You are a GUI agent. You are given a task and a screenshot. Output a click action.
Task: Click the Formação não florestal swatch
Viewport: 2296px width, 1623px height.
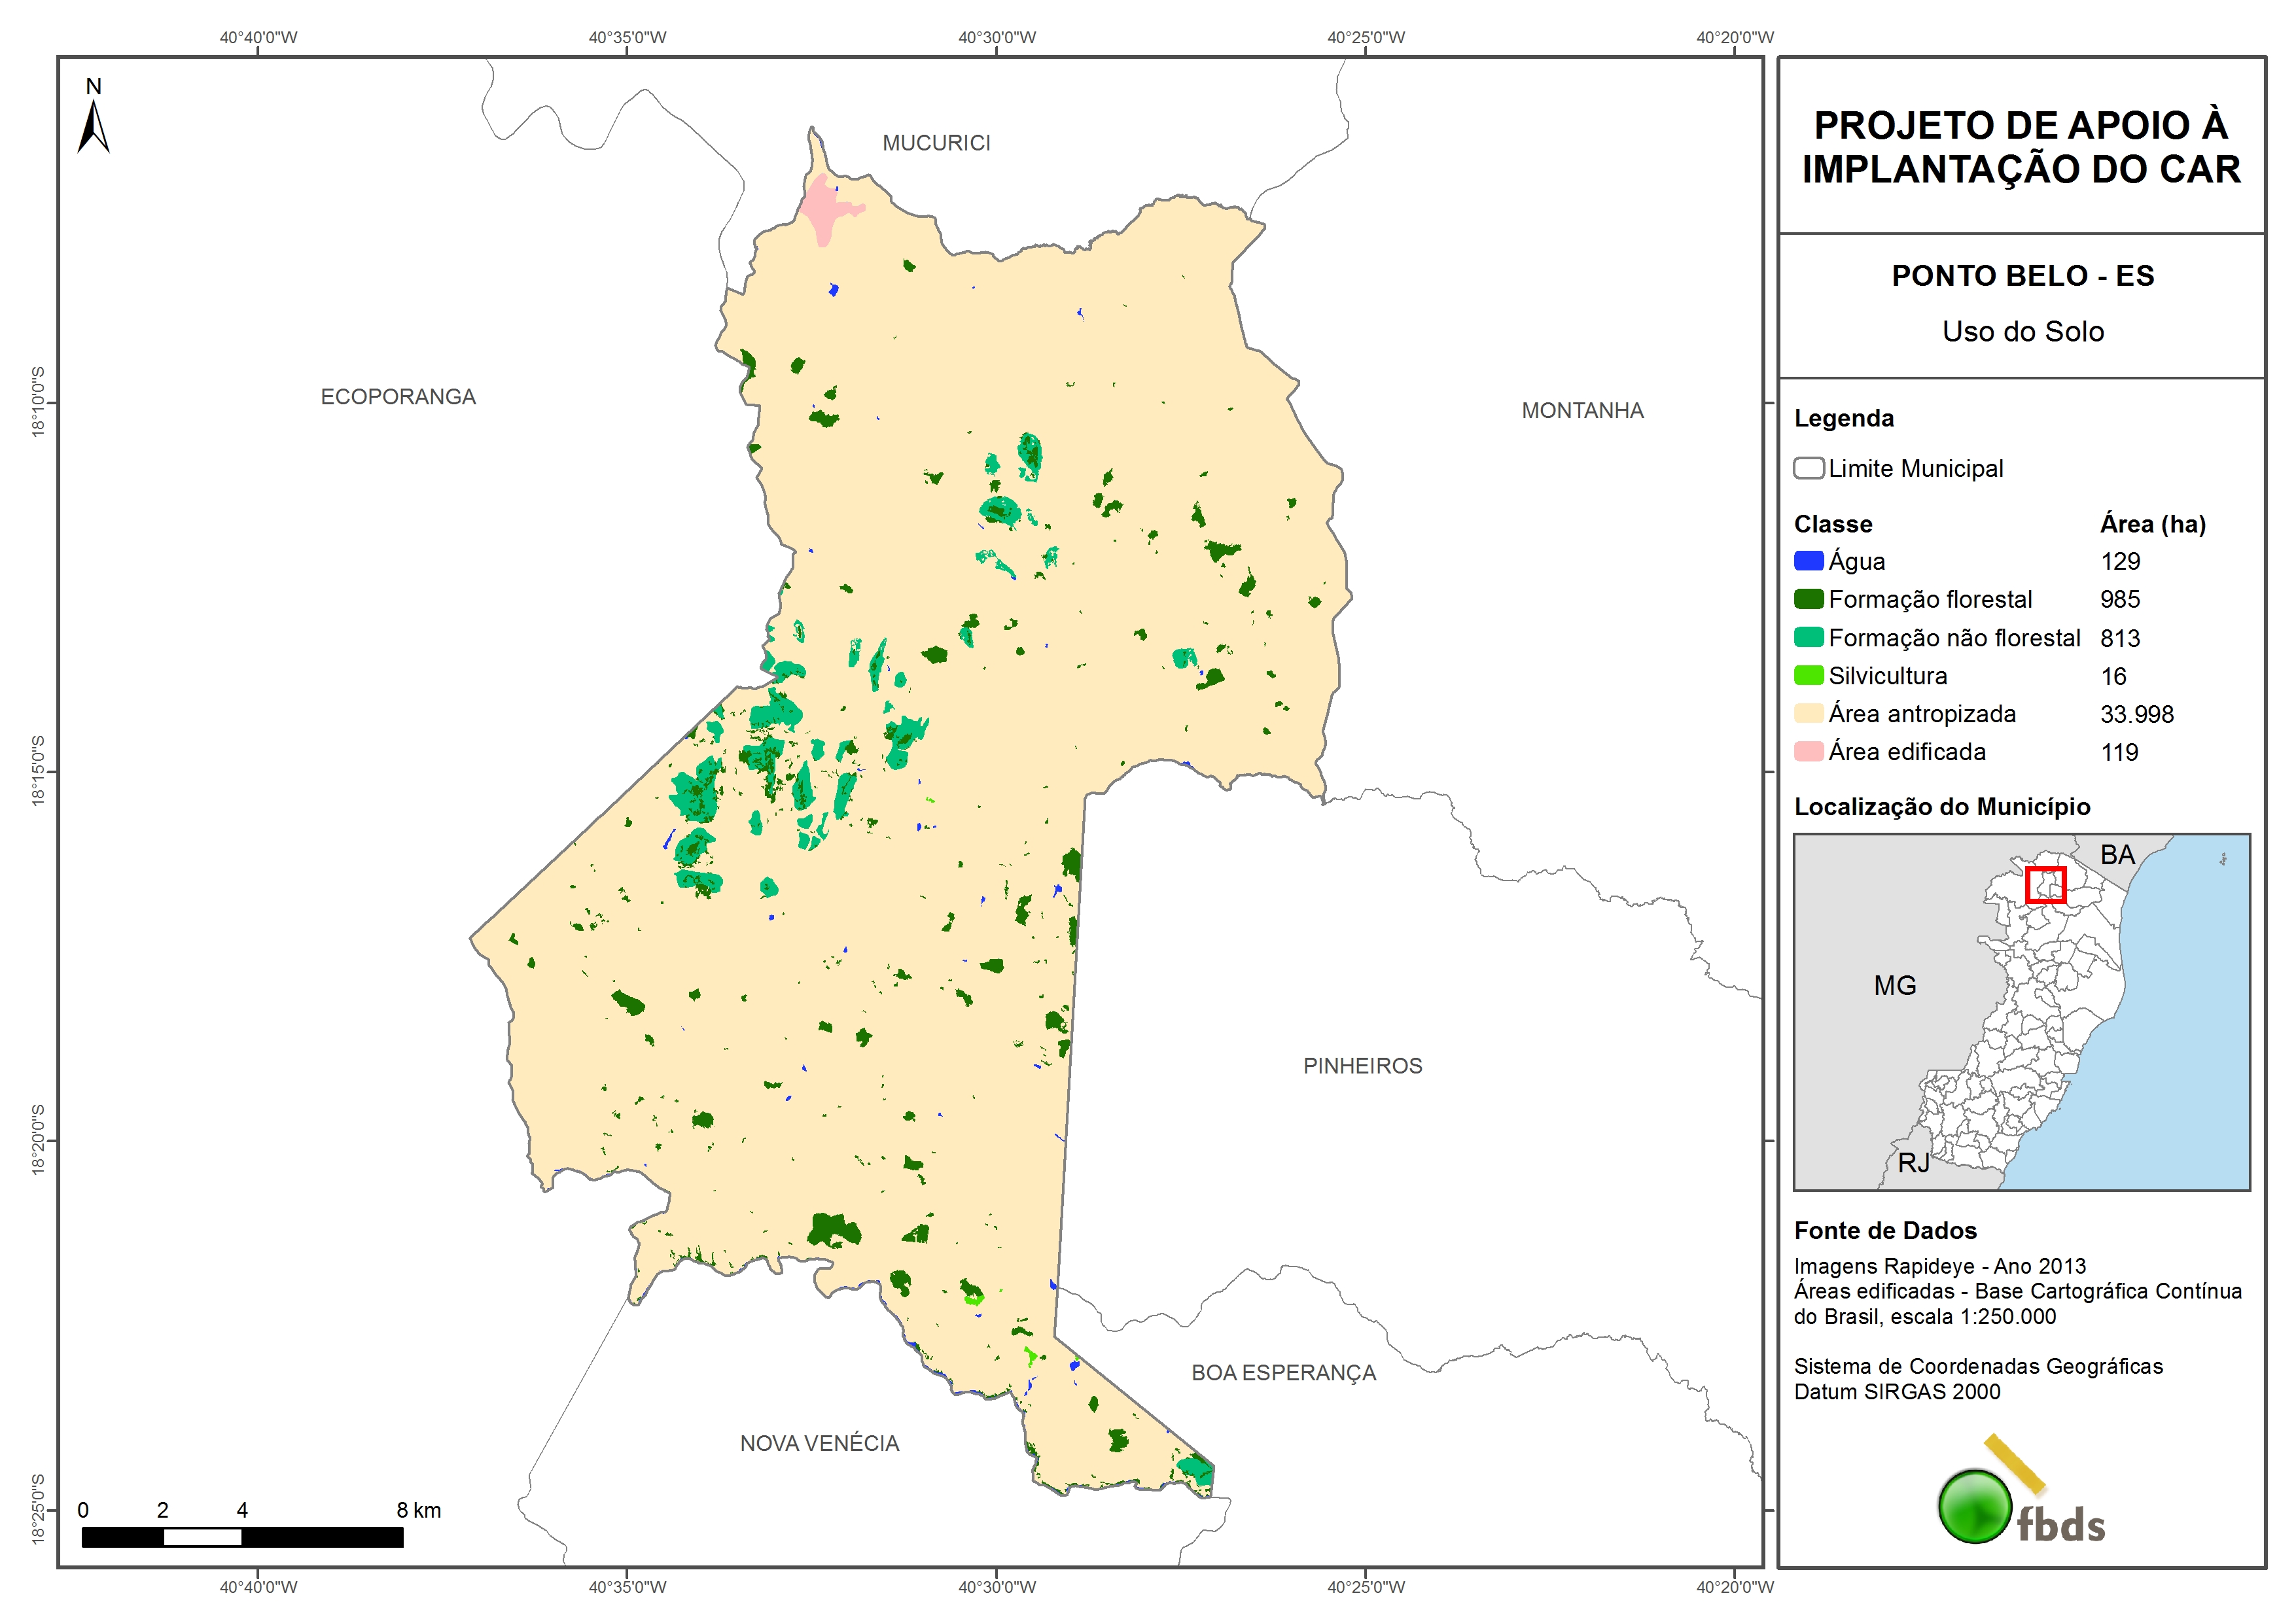coord(1808,637)
